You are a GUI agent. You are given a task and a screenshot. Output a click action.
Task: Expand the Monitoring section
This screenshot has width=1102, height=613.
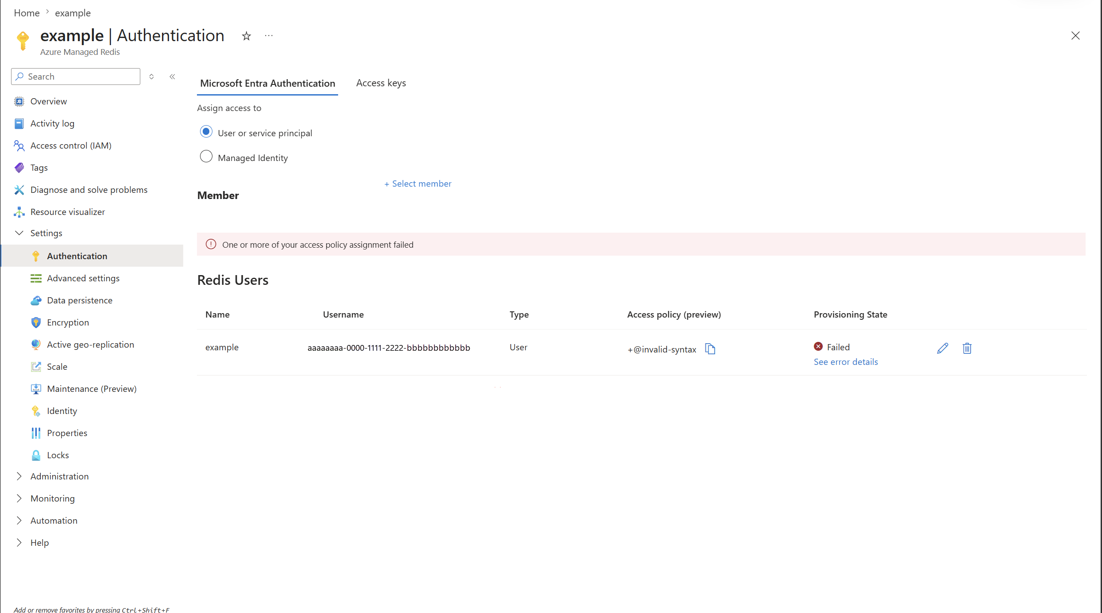[x=19, y=498]
